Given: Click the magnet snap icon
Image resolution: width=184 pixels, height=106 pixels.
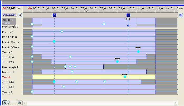Looking at the screenshot, I should pyautogui.click(x=20, y=15).
